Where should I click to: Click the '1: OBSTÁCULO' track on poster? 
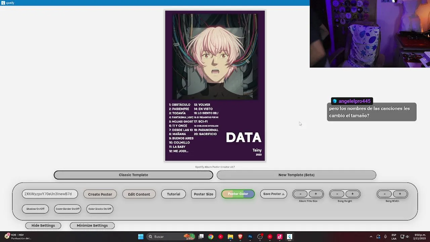pyautogui.click(x=179, y=105)
